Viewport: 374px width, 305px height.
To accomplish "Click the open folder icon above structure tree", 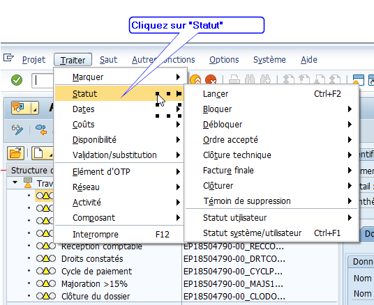I will 15,153.
